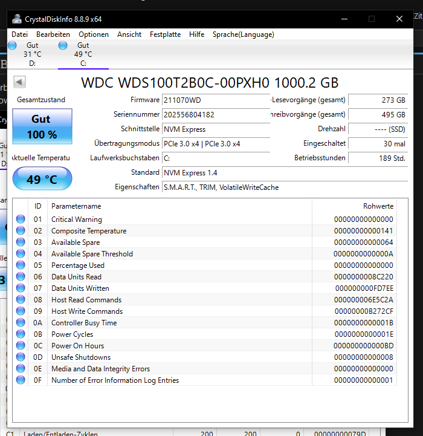
Task: Click the Gut 100 % health status button
Action: 42,126
